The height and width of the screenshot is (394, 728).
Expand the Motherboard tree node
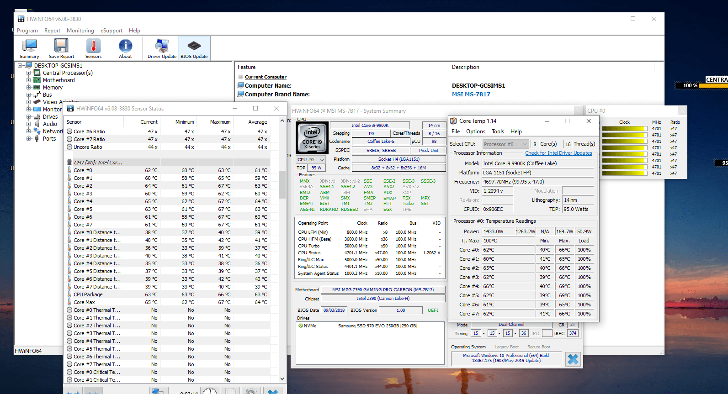click(29, 80)
